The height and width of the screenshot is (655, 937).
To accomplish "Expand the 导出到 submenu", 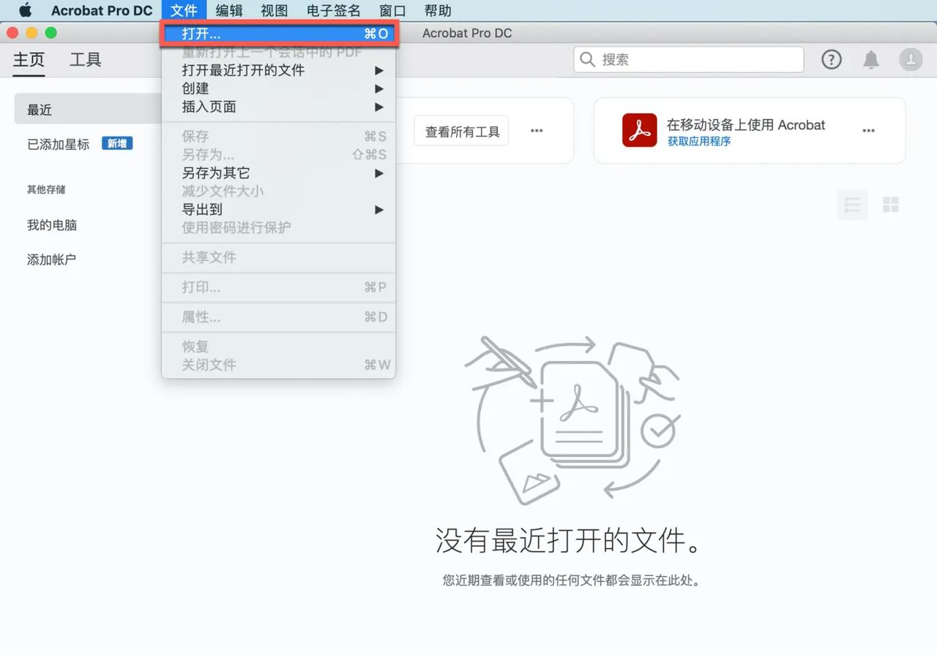I will [278, 210].
